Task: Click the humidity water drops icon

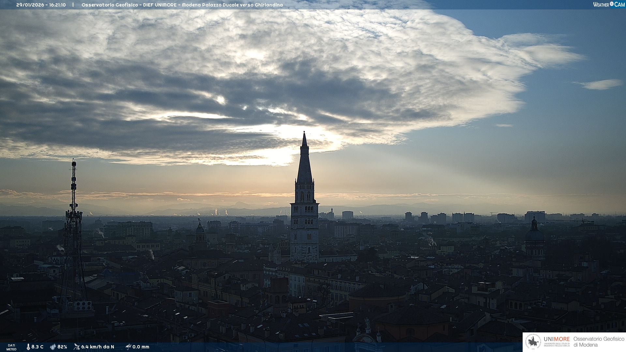Action: click(x=53, y=347)
